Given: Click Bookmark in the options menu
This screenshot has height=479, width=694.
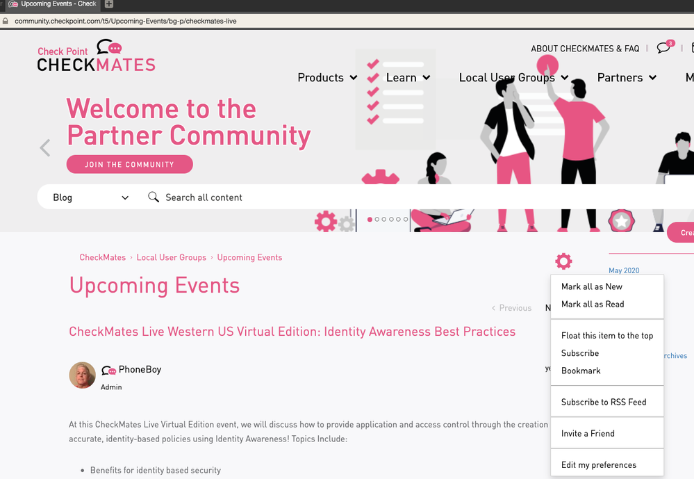Looking at the screenshot, I should pos(581,371).
